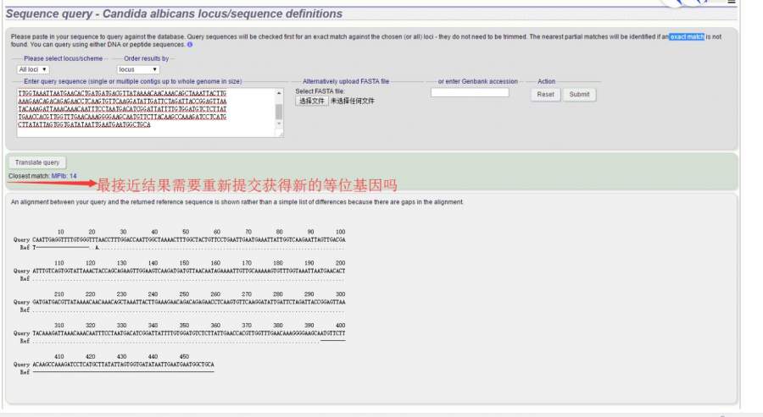Viewport: 763px width, 417px height.
Task: Click the 'or enter Genbank accession' legend
Action: point(478,81)
